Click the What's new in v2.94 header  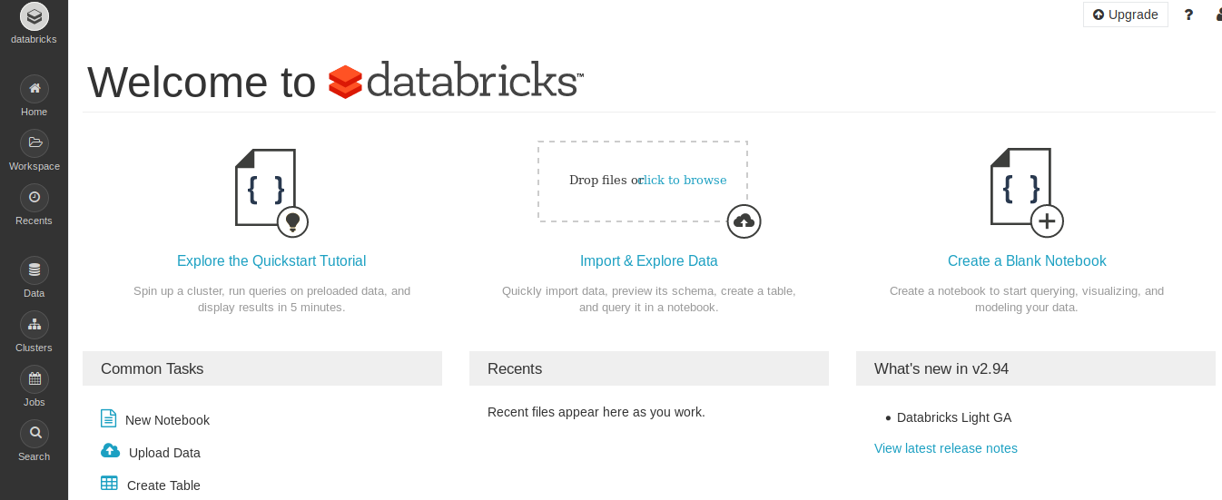1036,368
